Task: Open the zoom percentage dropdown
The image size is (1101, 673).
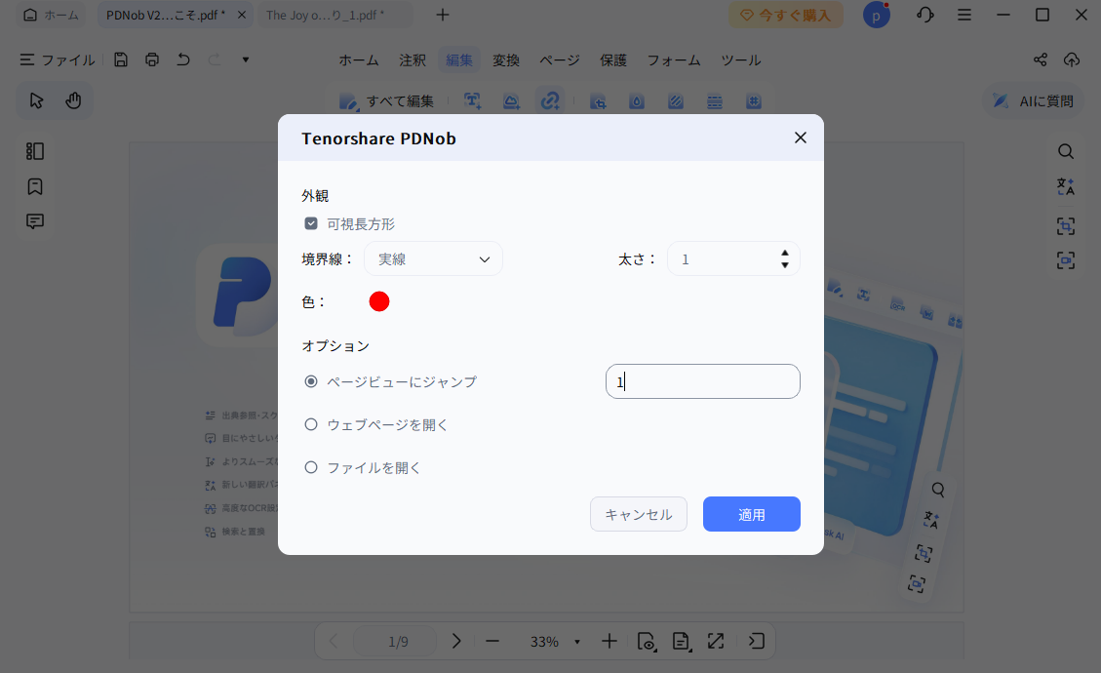Action: tap(577, 641)
